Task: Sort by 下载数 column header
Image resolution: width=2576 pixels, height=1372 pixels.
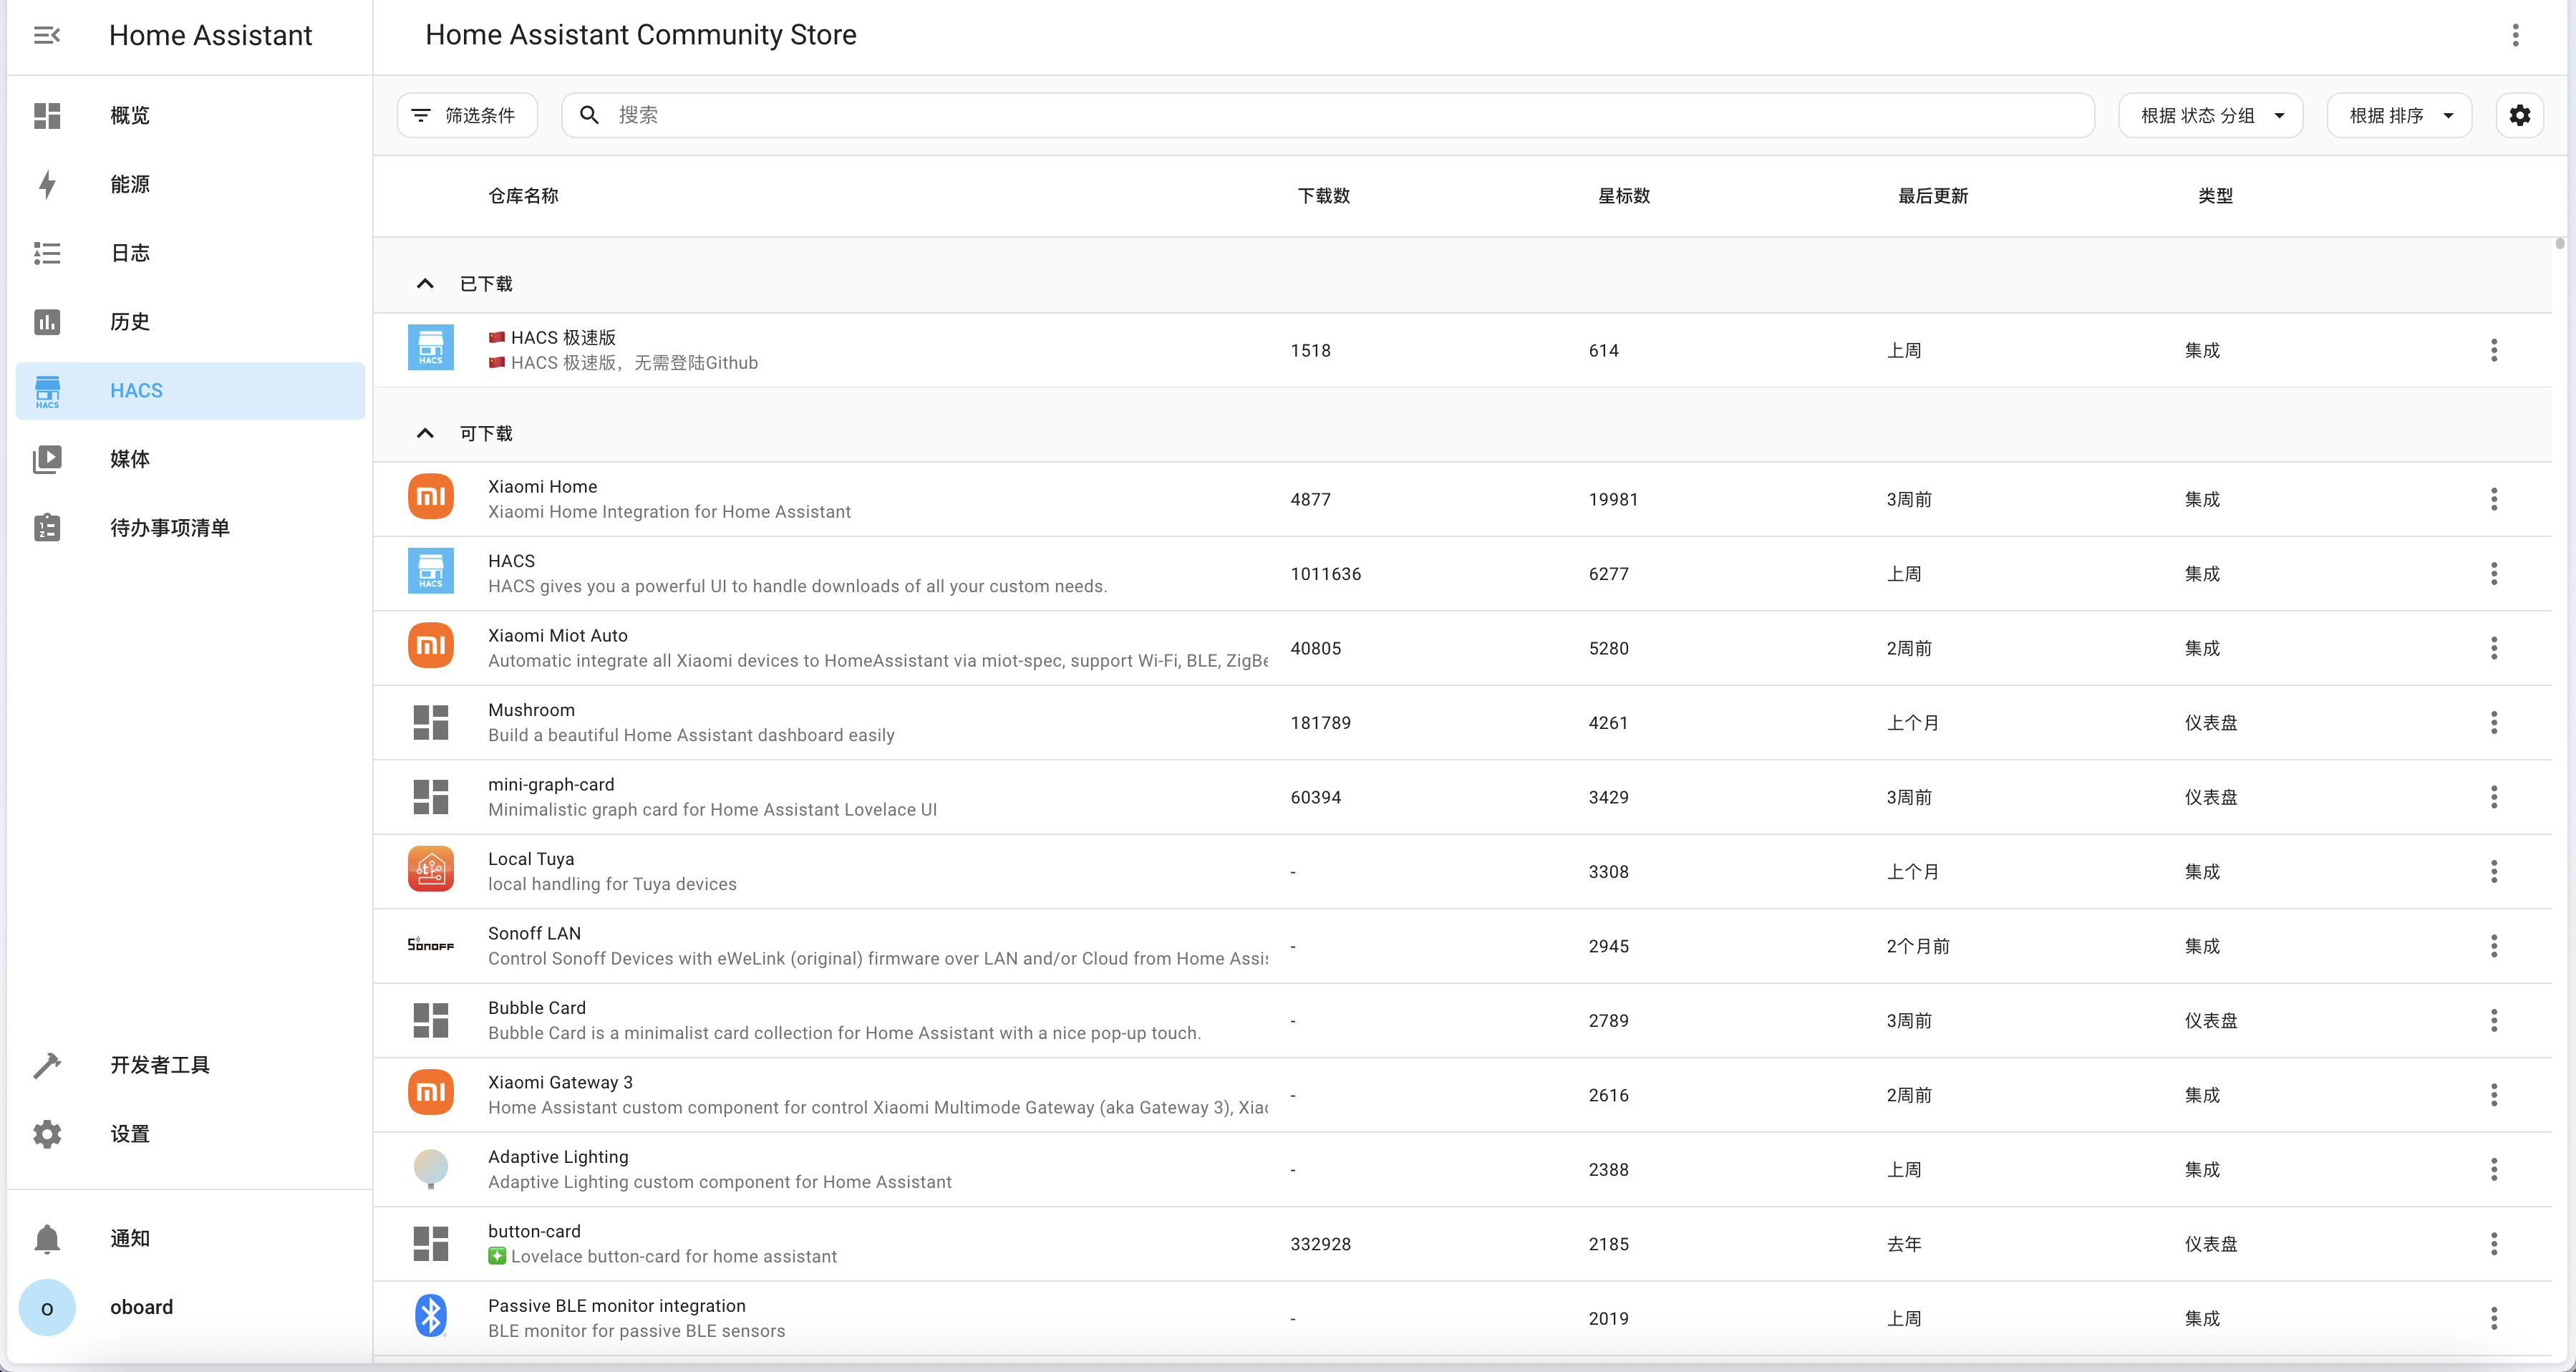Action: [1323, 196]
